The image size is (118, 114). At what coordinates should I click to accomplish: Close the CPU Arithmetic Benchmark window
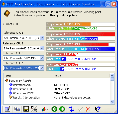[114, 4]
